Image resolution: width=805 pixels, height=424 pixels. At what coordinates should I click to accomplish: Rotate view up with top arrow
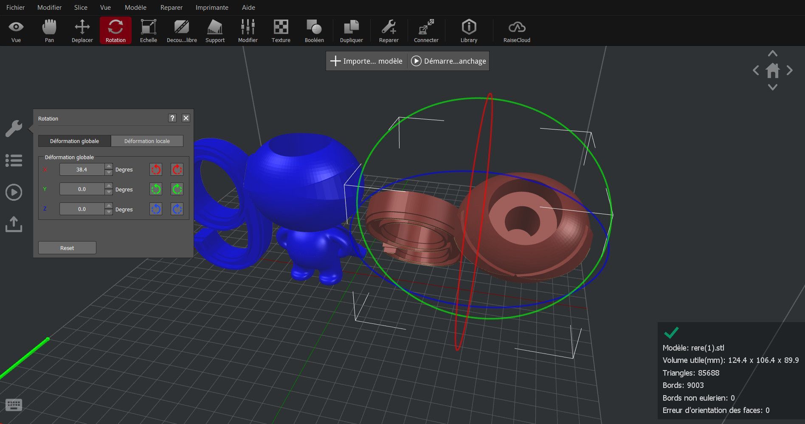[773, 53]
